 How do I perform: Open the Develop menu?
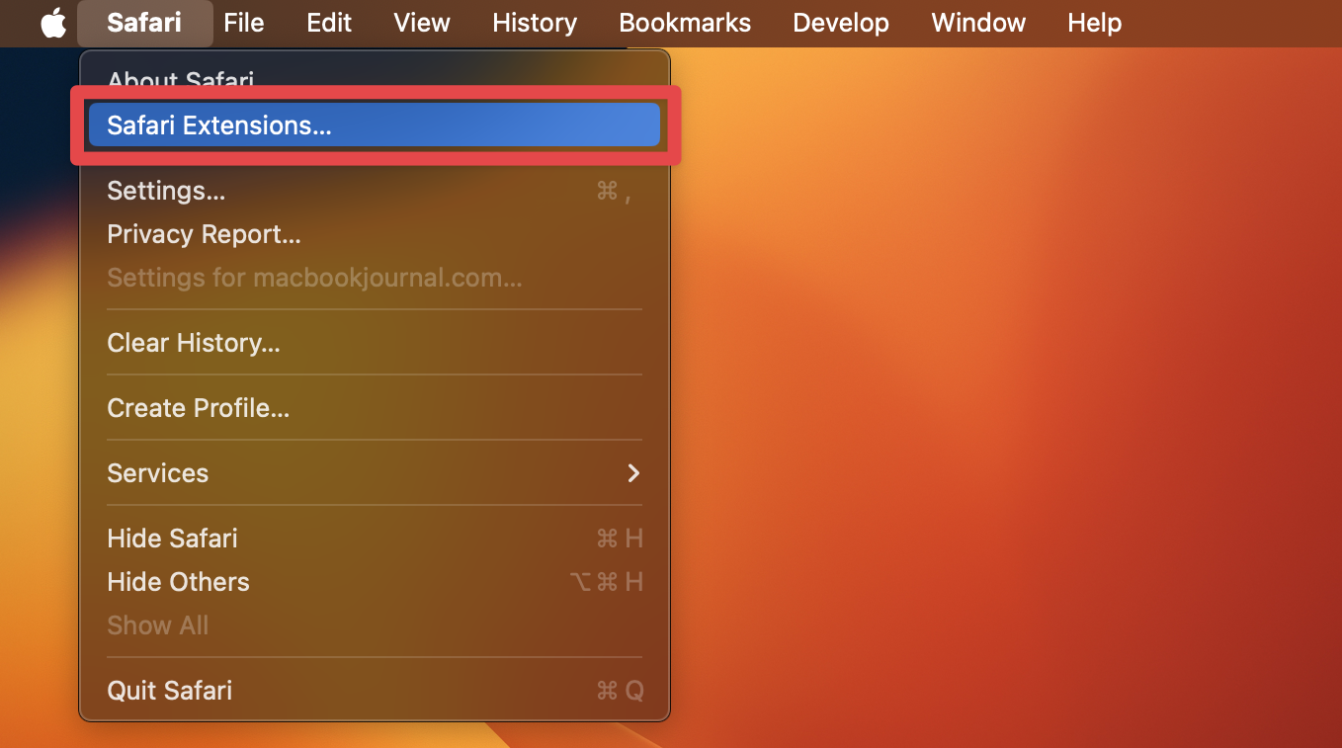coord(840,23)
